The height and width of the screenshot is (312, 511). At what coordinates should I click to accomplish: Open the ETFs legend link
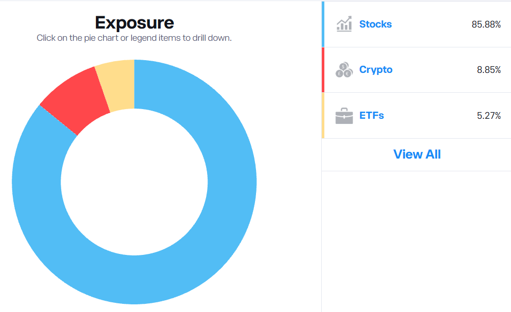[371, 115]
